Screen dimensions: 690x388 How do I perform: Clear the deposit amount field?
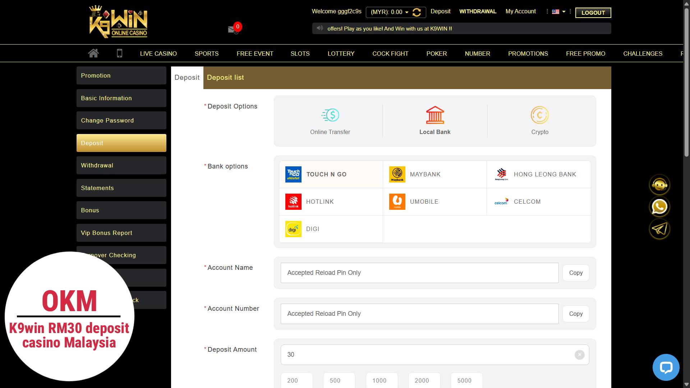pyautogui.click(x=579, y=355)
